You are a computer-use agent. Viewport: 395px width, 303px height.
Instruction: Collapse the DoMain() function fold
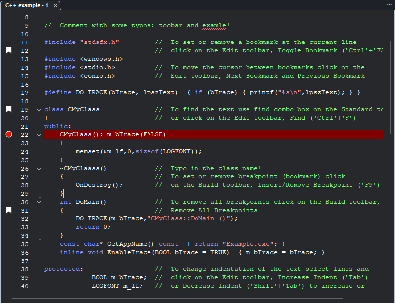(x=39, y=202)
